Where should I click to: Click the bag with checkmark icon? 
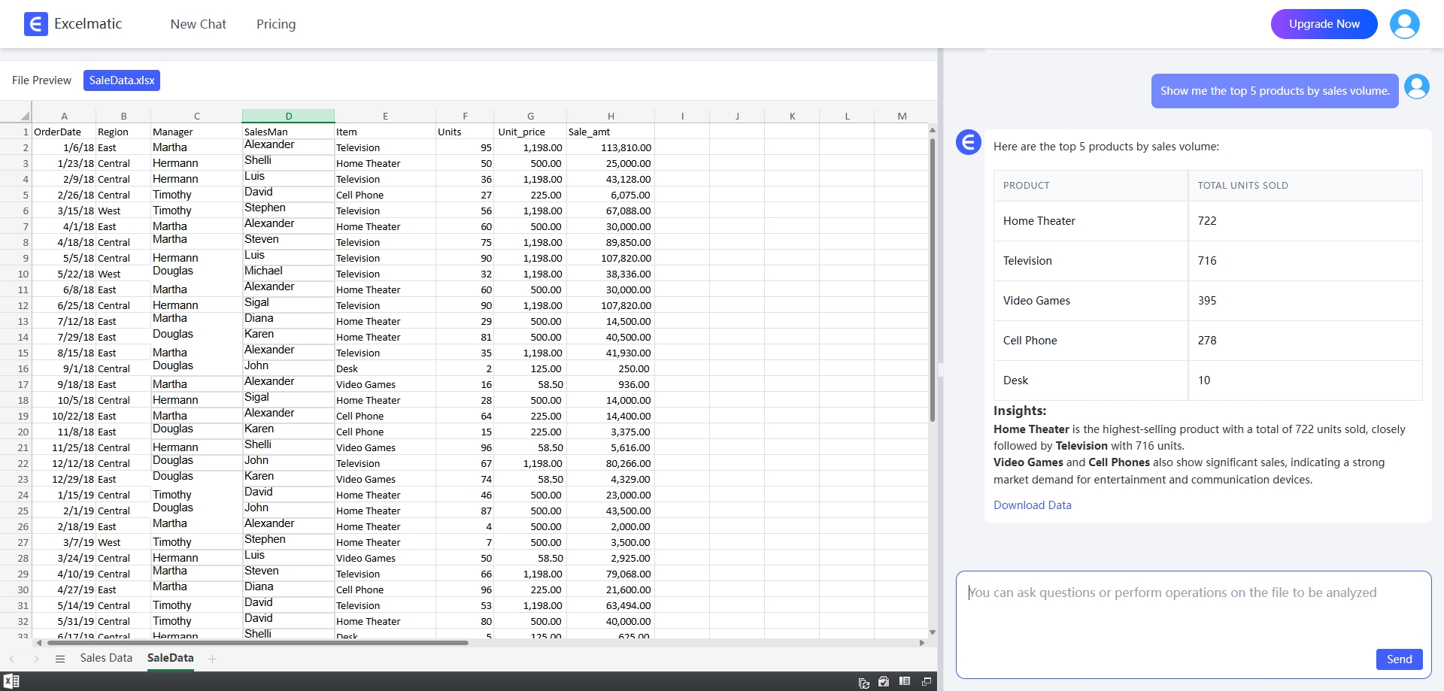[884, 681]
